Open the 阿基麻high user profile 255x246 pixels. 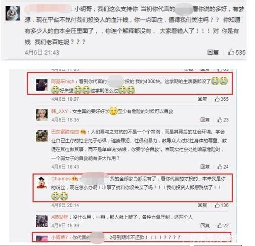[x=63, y=81]
